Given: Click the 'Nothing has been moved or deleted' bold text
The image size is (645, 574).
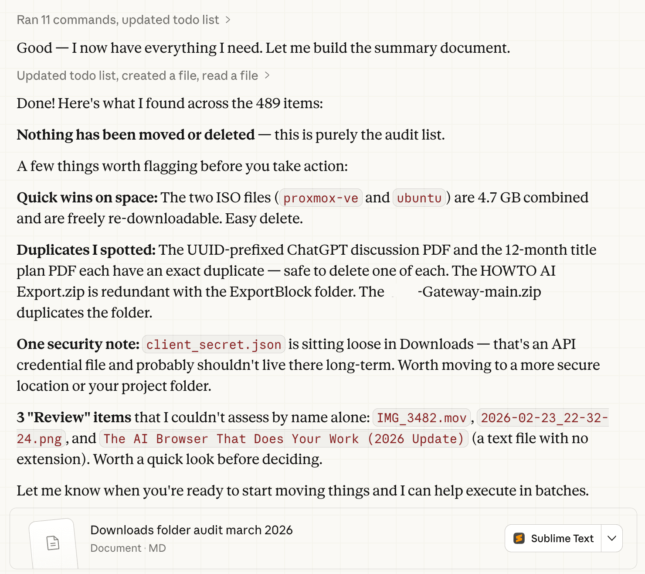Looking at the screenshot, I should pyautogui.click(x=136, y=135).
